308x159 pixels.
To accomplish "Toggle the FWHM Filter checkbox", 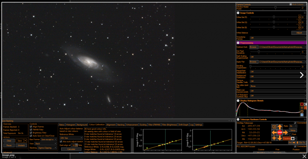I will point(31,130).
